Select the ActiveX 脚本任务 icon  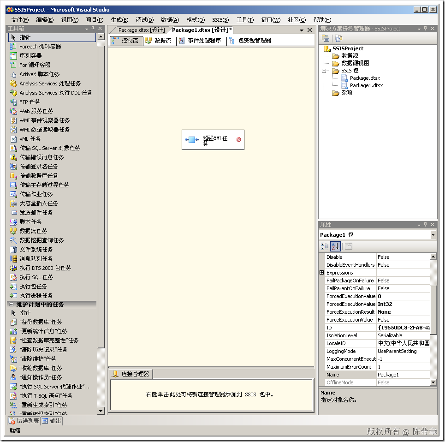click(x=13, y=74)
